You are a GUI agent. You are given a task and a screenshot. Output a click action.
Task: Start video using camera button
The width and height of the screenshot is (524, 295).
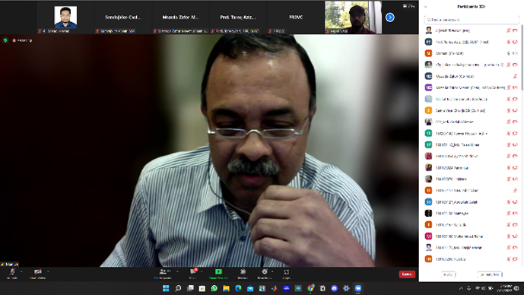[37, 273]
